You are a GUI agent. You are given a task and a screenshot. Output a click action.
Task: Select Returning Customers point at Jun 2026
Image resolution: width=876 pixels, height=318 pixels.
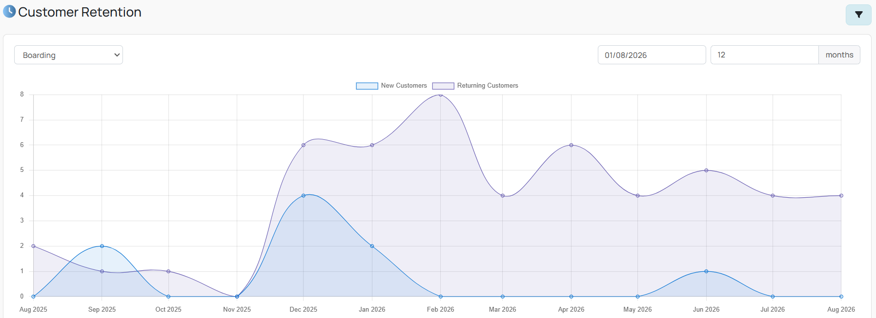tap(706, 170)
